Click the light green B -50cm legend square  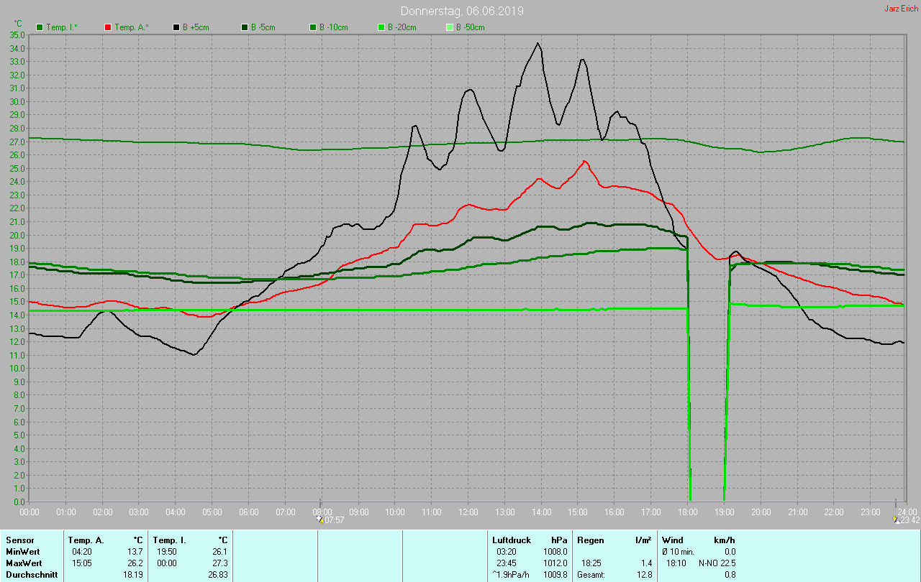point(450,27)
